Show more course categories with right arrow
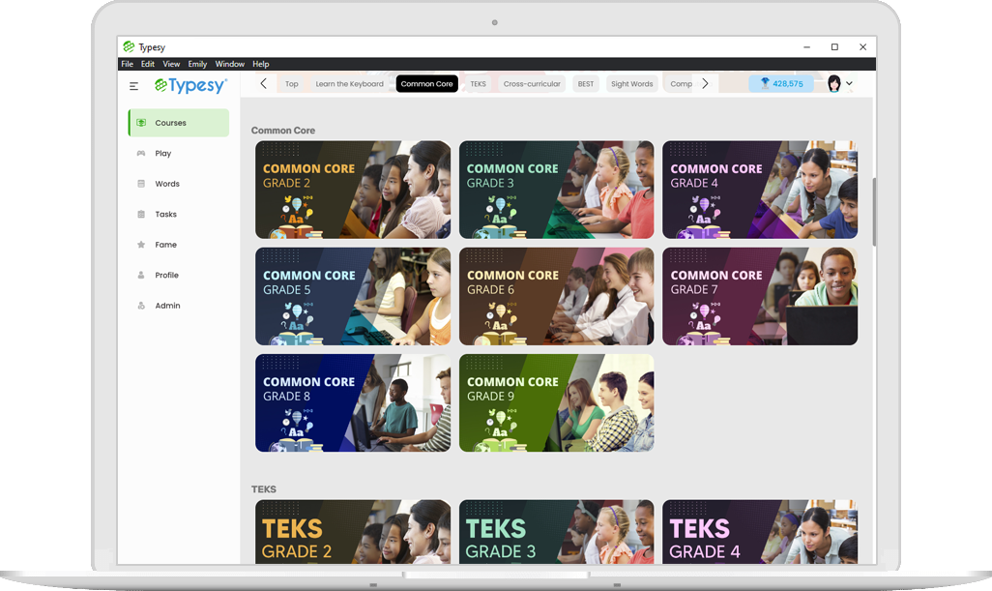This screenshot has height=591, width=992. coord(705,83)
